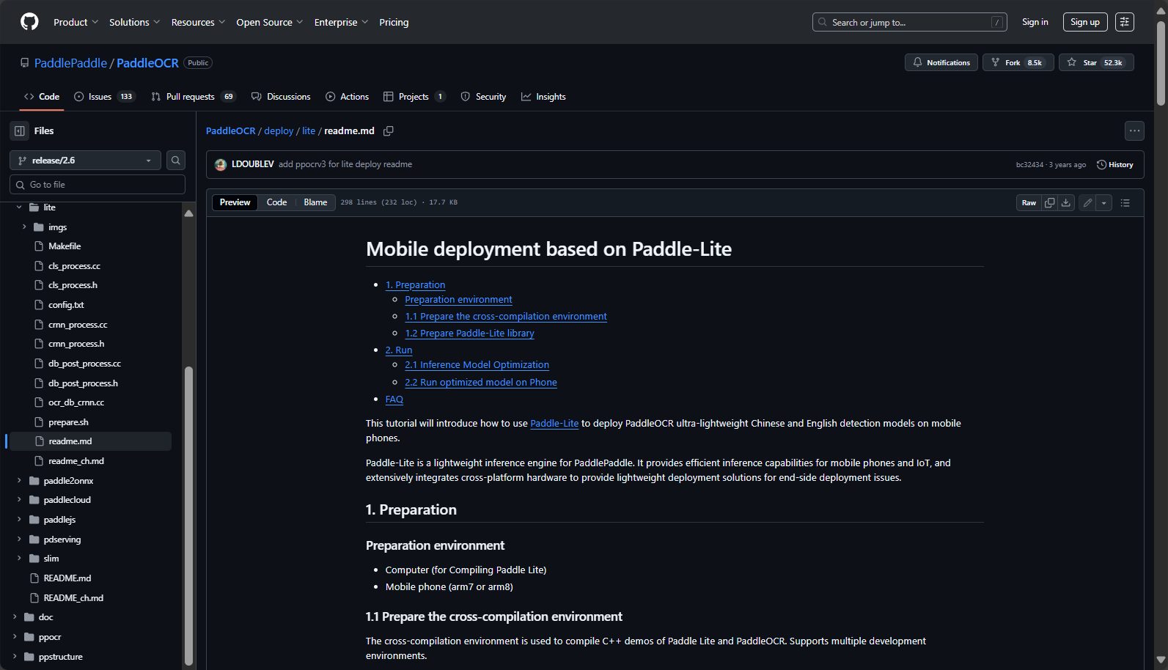The image size is (1168, 670).
Task: Expand the Solutions menu
Action: click(134, 23)
